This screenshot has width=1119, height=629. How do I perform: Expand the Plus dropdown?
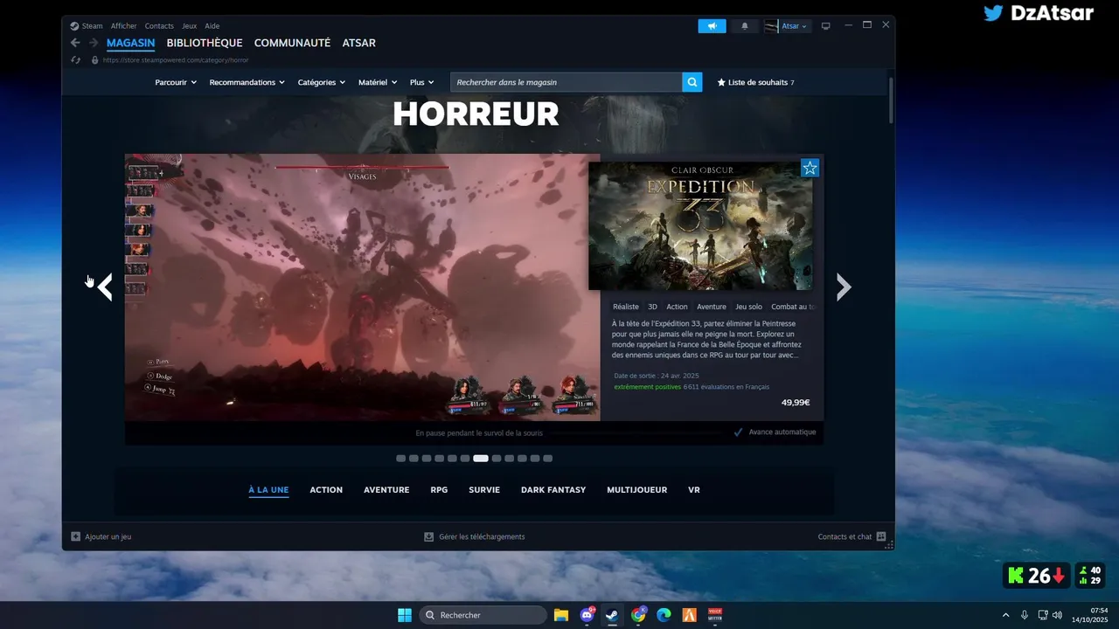pos(422,82)
